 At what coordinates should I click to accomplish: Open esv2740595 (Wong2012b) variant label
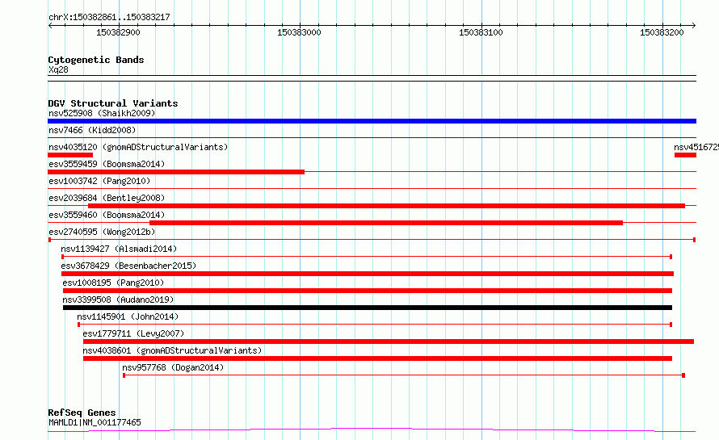(102, 232)
